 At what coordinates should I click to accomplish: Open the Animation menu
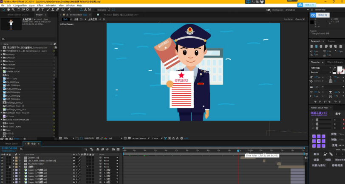click(51, 5)
